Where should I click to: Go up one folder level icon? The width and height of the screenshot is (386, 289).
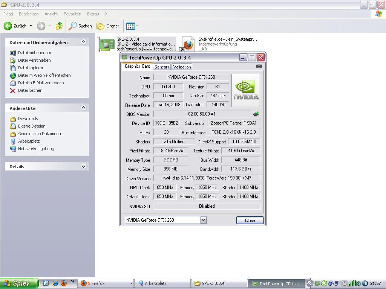point(59,26)
